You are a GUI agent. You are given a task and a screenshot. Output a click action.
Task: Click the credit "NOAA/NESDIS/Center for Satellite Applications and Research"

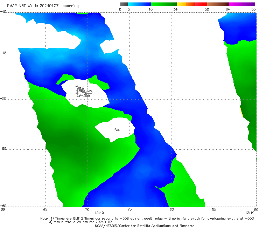145,226
